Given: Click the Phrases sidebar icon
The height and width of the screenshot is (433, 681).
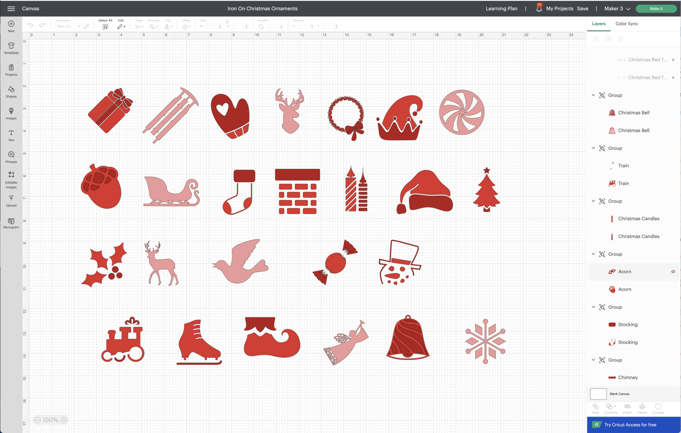Looking at the screenshot, I should coord(11,157).
